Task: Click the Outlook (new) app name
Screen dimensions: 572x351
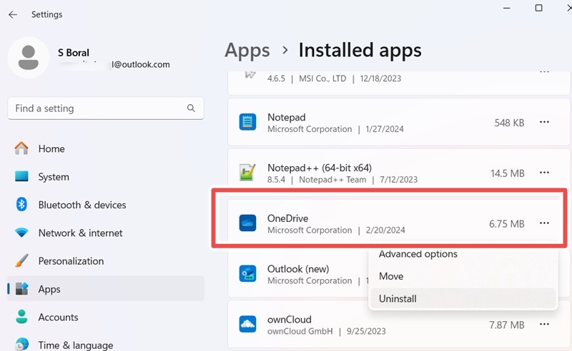Action: pos(298,269)
